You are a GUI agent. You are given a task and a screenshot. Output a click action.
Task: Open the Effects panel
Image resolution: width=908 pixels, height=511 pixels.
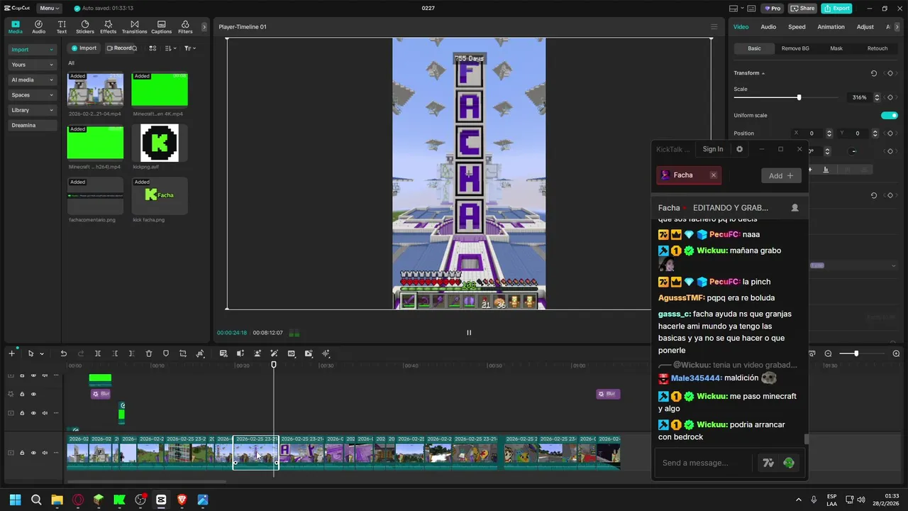[108, 27]
